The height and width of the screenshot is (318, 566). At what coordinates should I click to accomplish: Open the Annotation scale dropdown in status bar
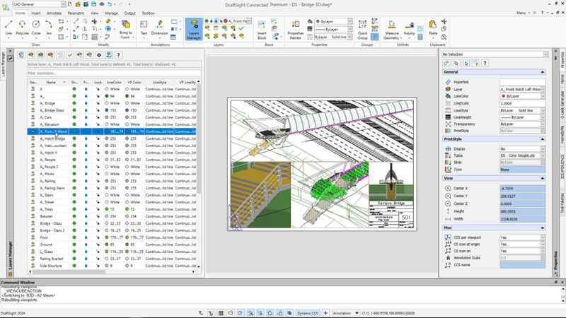346,313
